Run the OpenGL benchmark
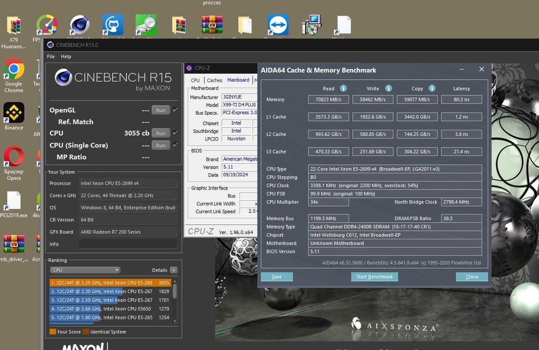The height and width of the screenshot is (350, 539). [x=161, y=110]
